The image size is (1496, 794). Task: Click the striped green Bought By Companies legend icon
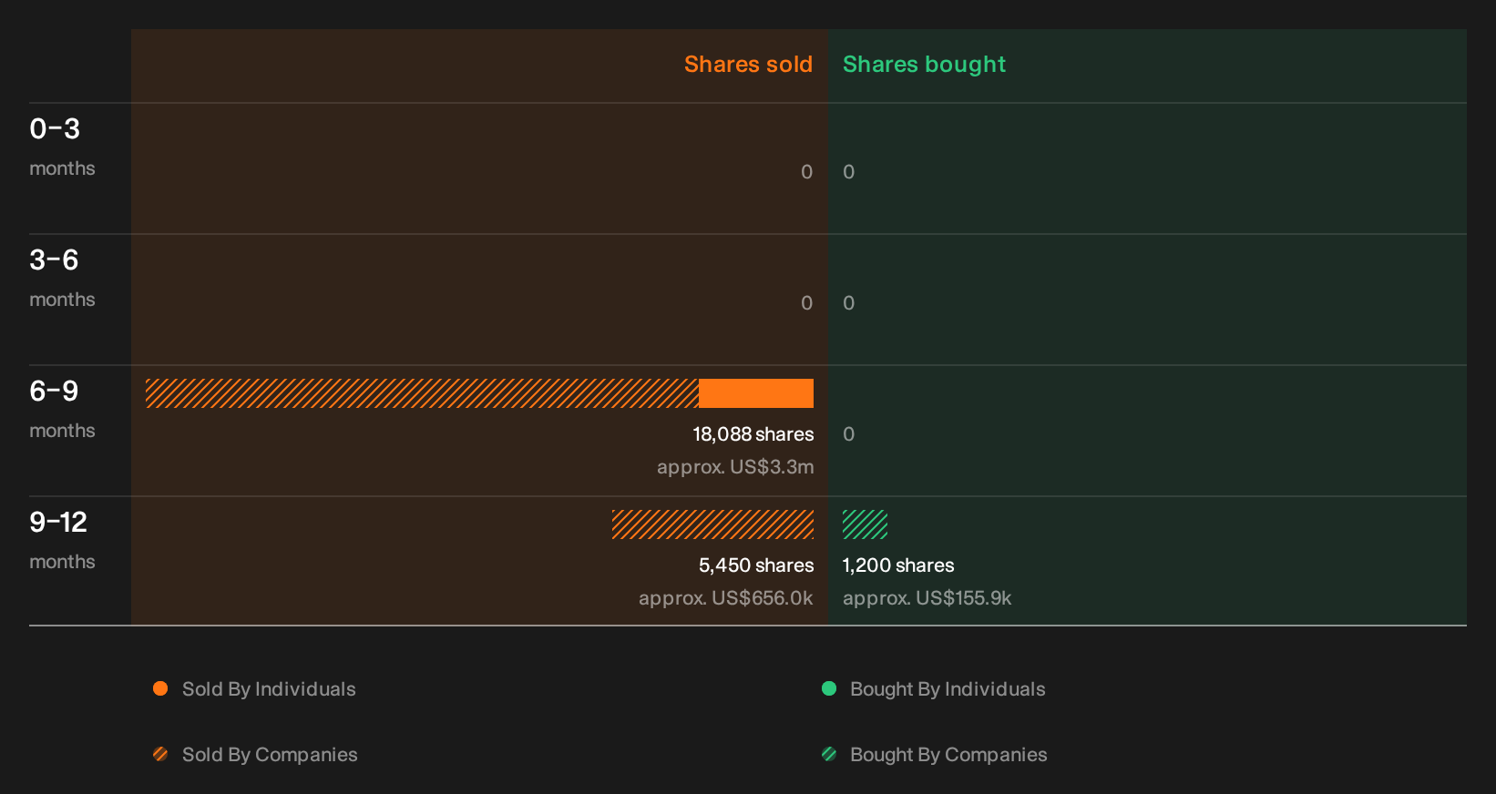(829, 754)
